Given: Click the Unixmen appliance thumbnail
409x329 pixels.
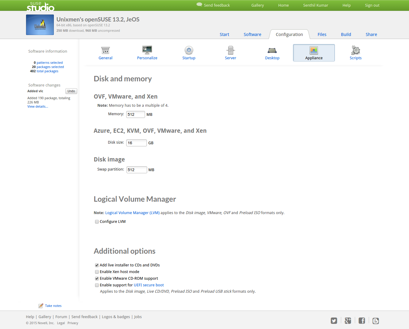Looking at the screenshot, I should coord(40,25).
